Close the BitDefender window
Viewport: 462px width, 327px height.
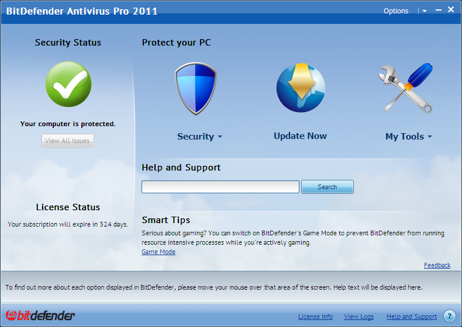click(x=451, y=10)
